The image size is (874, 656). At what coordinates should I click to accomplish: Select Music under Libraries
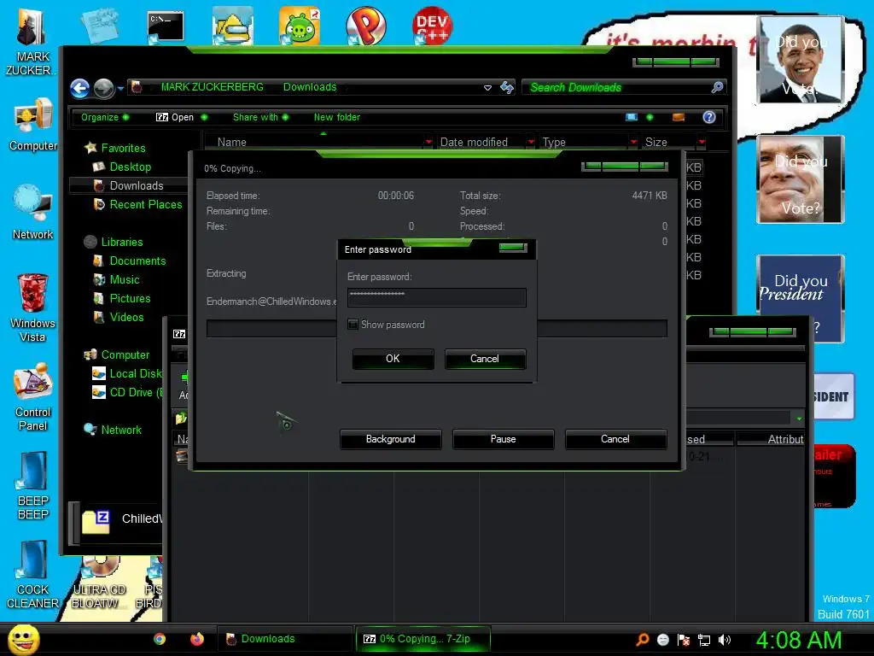125,280
